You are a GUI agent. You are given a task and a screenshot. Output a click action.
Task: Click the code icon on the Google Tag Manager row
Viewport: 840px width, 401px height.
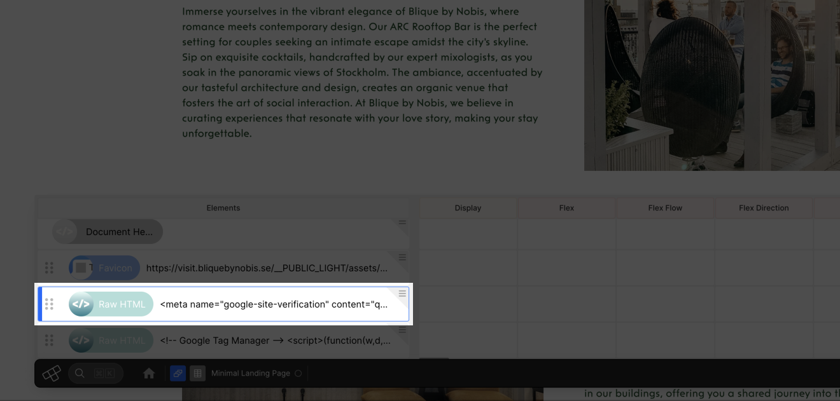pyautogui.click(x=81, y=341)
